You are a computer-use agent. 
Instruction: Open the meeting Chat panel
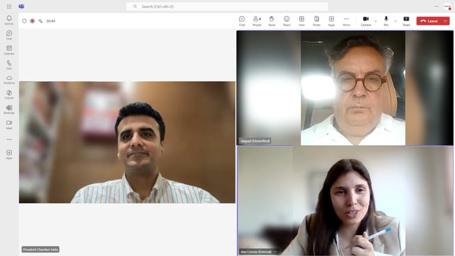click(242, 21)
